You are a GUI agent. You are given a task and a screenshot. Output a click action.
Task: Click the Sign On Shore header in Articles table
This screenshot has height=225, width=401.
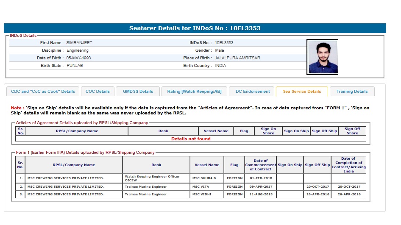[x=268, y=131]
